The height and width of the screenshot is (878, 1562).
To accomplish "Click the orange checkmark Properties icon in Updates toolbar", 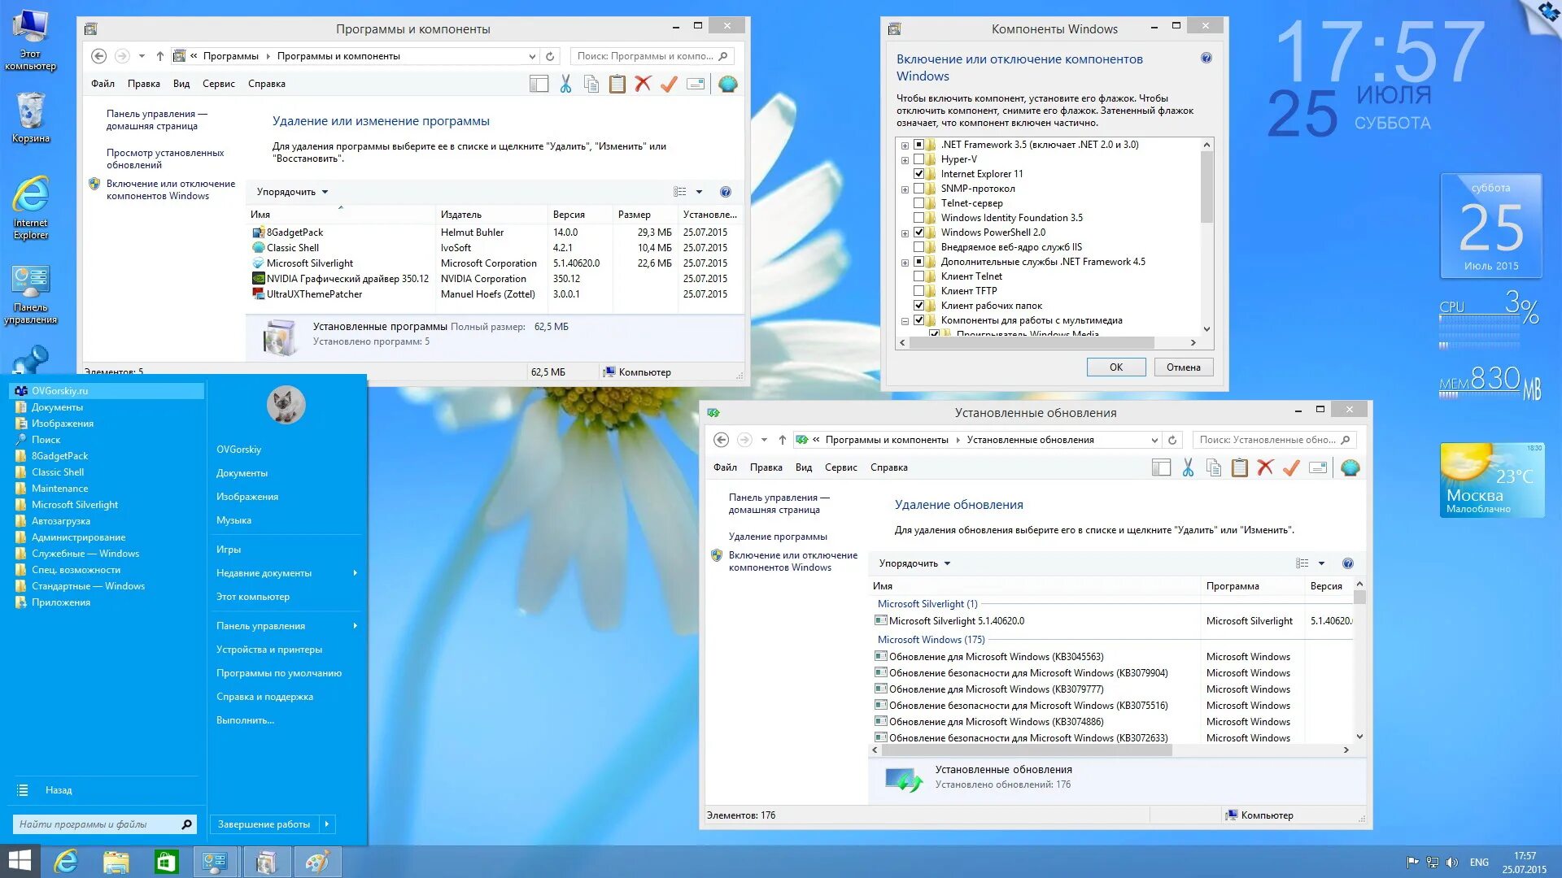I will pos(1291,467).
